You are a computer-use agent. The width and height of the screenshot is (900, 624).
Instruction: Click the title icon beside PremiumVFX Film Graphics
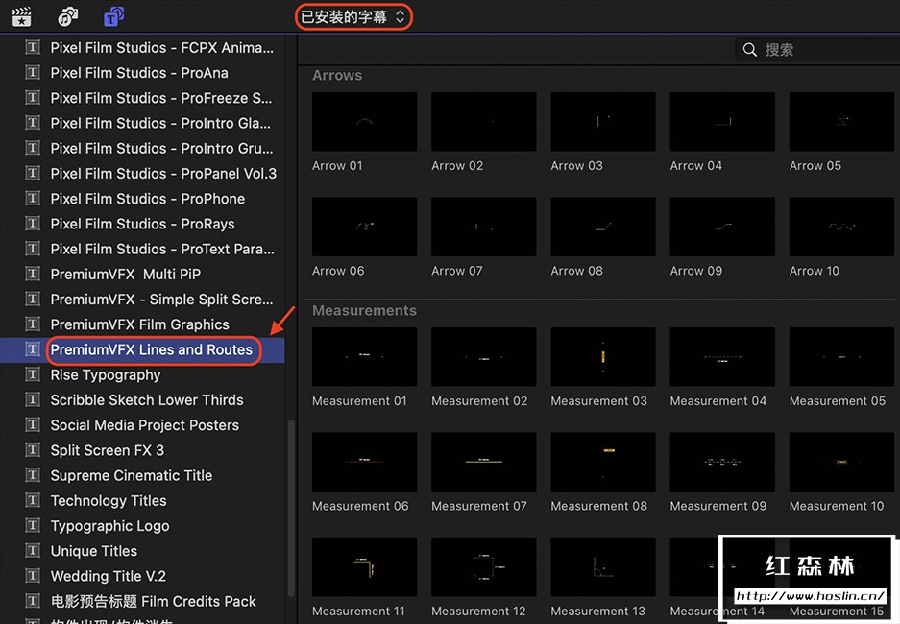(33, 324)
